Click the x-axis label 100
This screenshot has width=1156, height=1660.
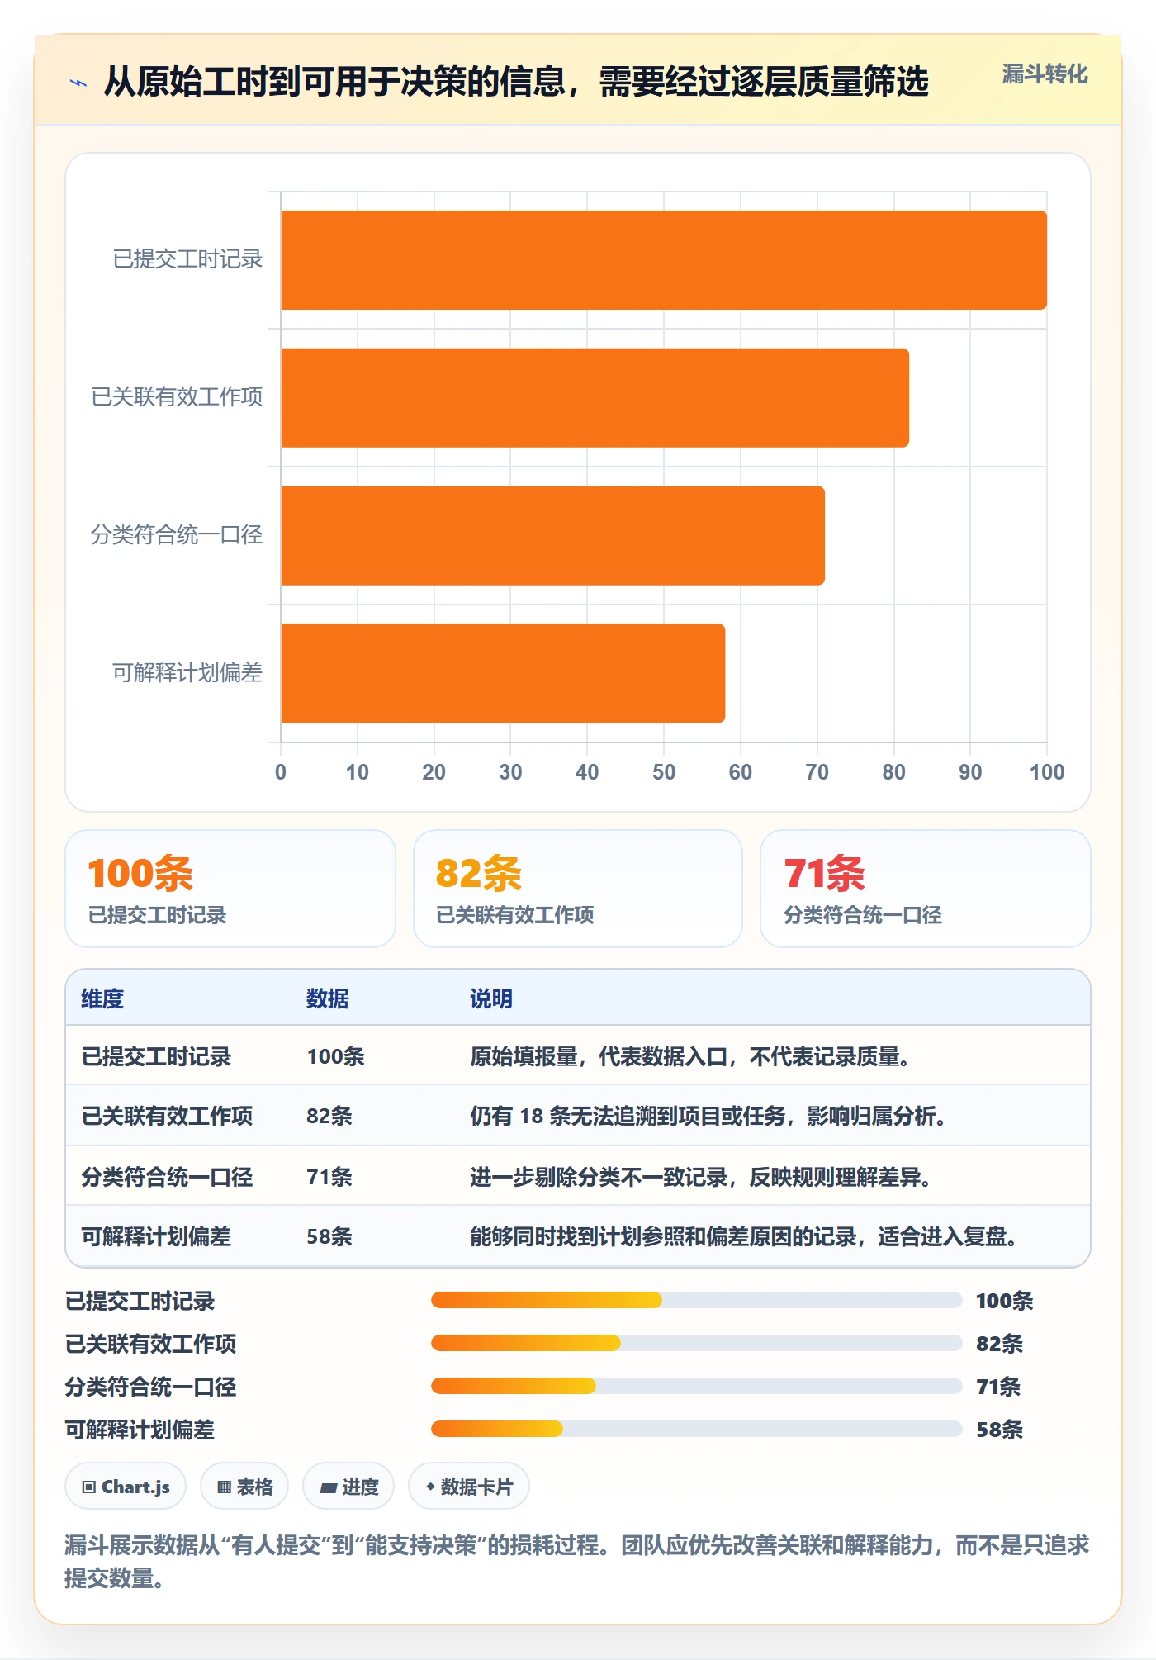(1047, 772)
